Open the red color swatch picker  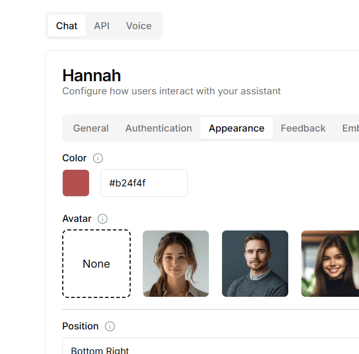pos(76,183)
